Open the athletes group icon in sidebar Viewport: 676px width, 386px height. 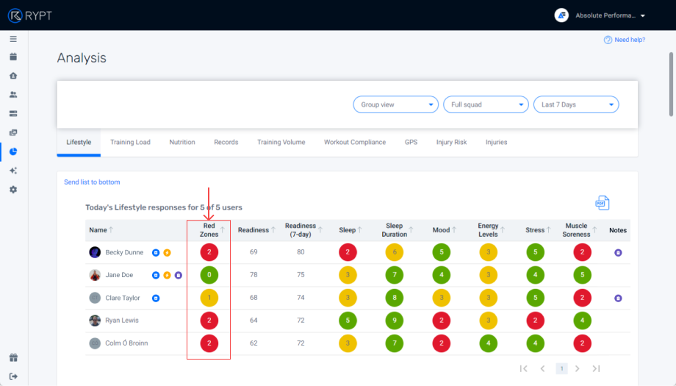(13, 94)
